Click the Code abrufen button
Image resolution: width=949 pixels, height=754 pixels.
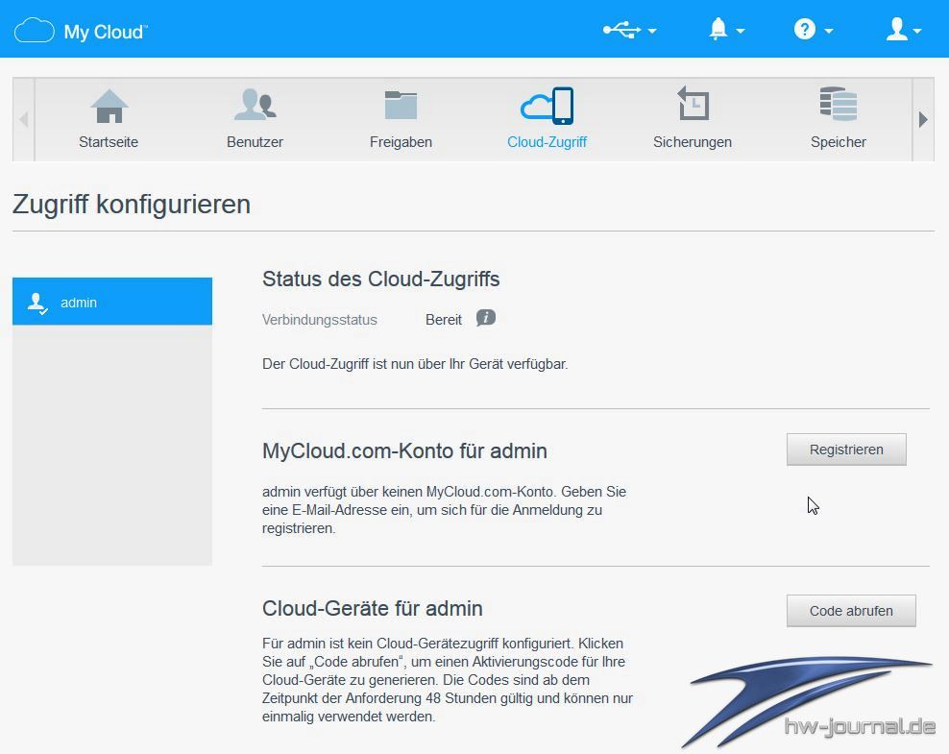851,611
